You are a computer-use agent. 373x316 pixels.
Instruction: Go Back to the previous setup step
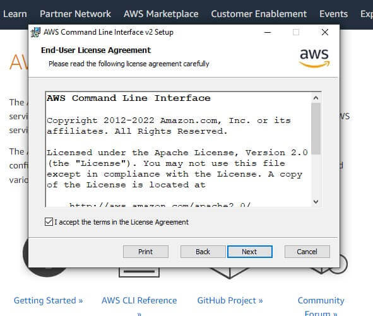pos(203,252)
